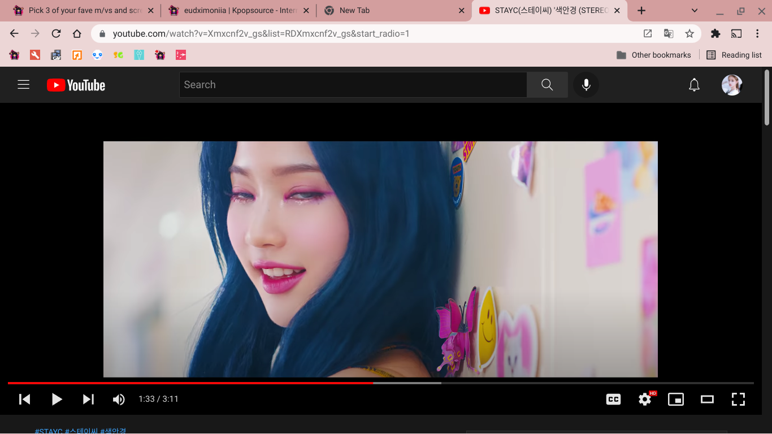The height and width of the screenshot is (434, 772).
Task: Open a new browser tab
Action: point(641,10)
